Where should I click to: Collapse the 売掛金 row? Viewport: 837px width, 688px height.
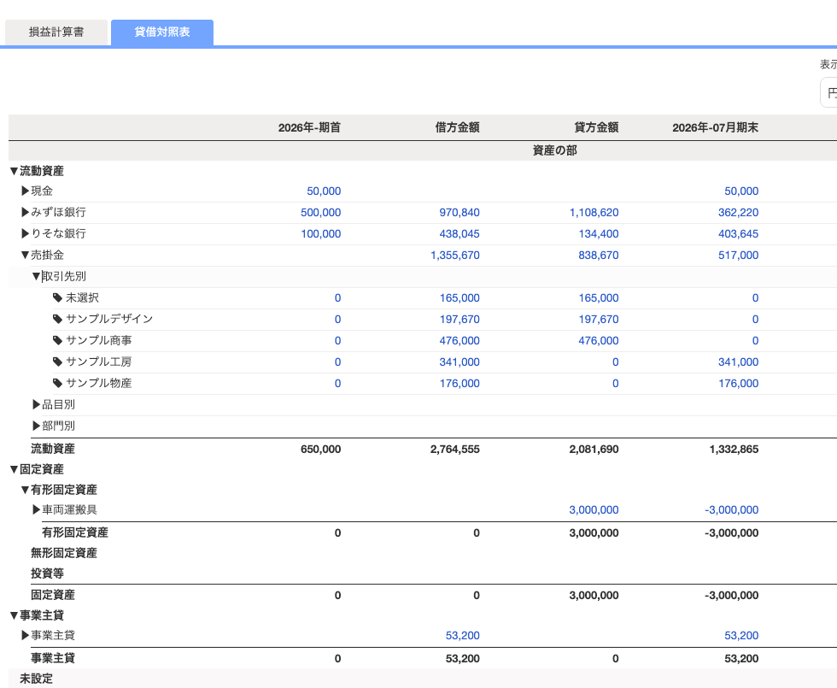tap(25, 255)
